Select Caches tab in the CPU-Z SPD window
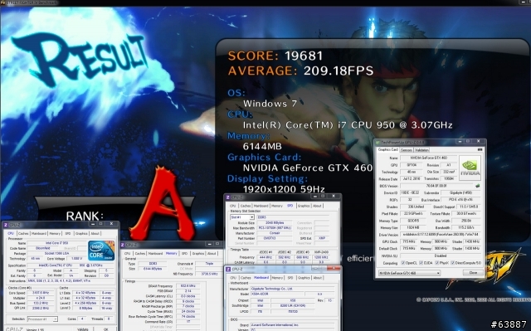 [x=246, y=206]
